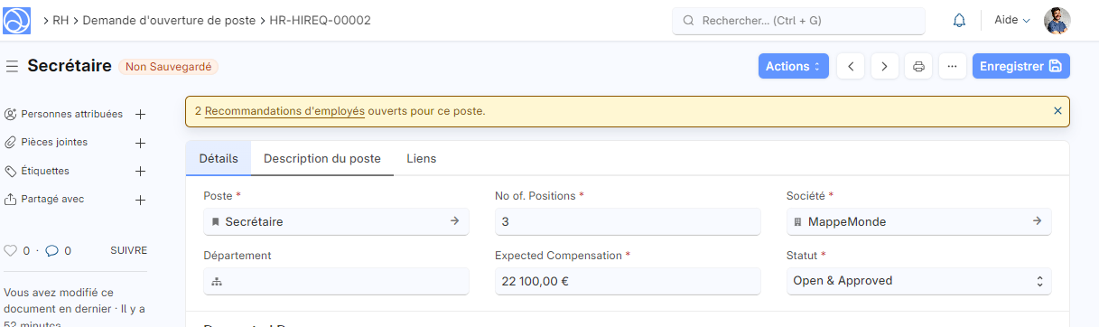The height and width of the screenshot is (327, 1099).
Task: Add an attachment under Pièces jointes
Action: [x=140, y=143]
